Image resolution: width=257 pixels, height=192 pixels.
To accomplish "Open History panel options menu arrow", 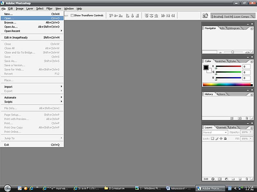I will tap(252, 94).
